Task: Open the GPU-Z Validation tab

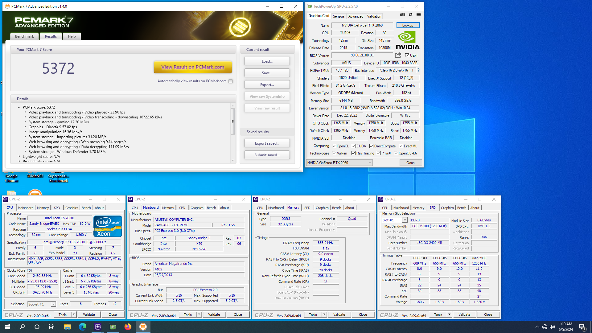Action: pyautogui.click(x=374, y=16)
